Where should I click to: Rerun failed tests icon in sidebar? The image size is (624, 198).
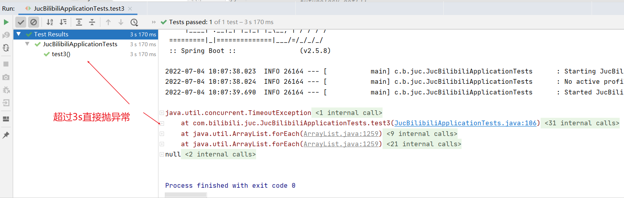click(6, 35)
